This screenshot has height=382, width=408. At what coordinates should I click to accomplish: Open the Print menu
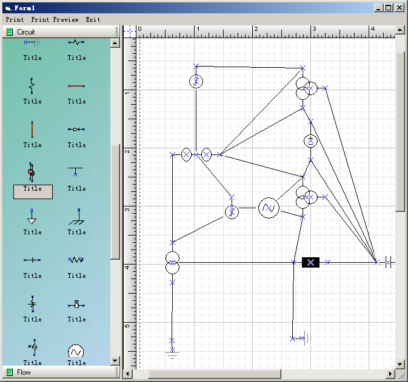[15, 19]
